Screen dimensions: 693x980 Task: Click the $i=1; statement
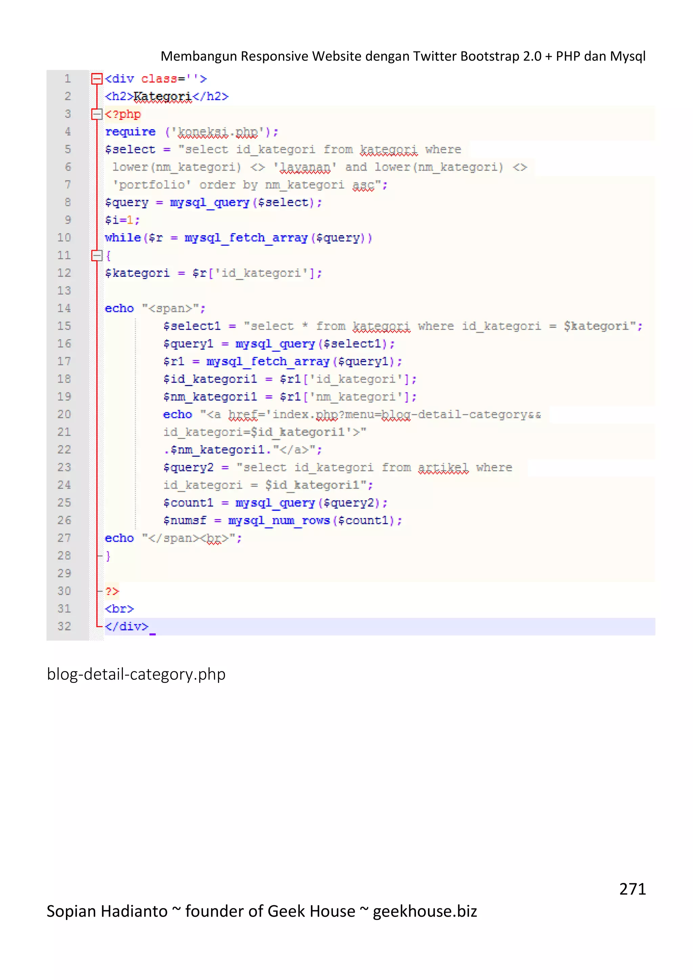coord(122,220)
